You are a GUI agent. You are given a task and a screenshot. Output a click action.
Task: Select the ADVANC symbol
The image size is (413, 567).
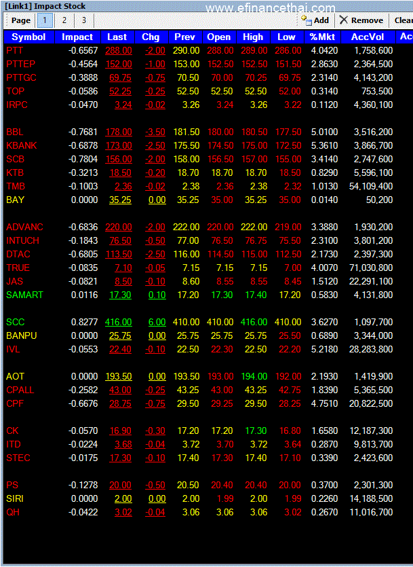point(24,227)
